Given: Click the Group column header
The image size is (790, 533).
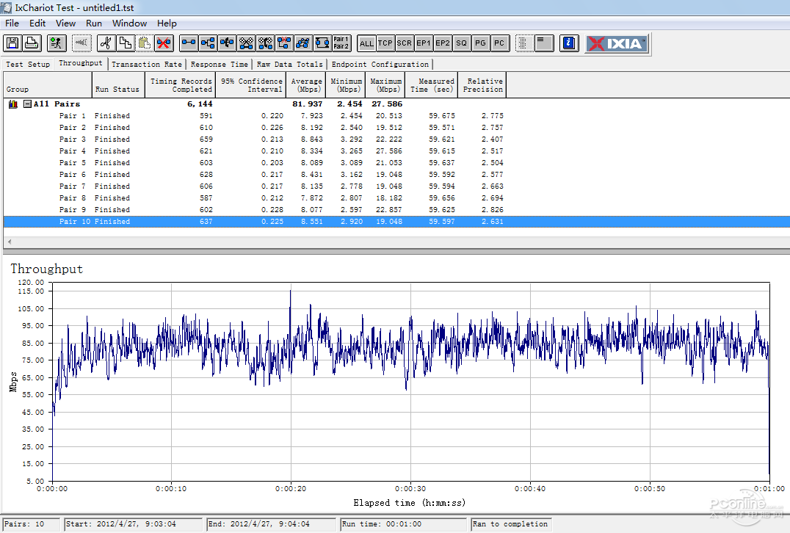Looking at the screenshot, I should tap(48, 84).
